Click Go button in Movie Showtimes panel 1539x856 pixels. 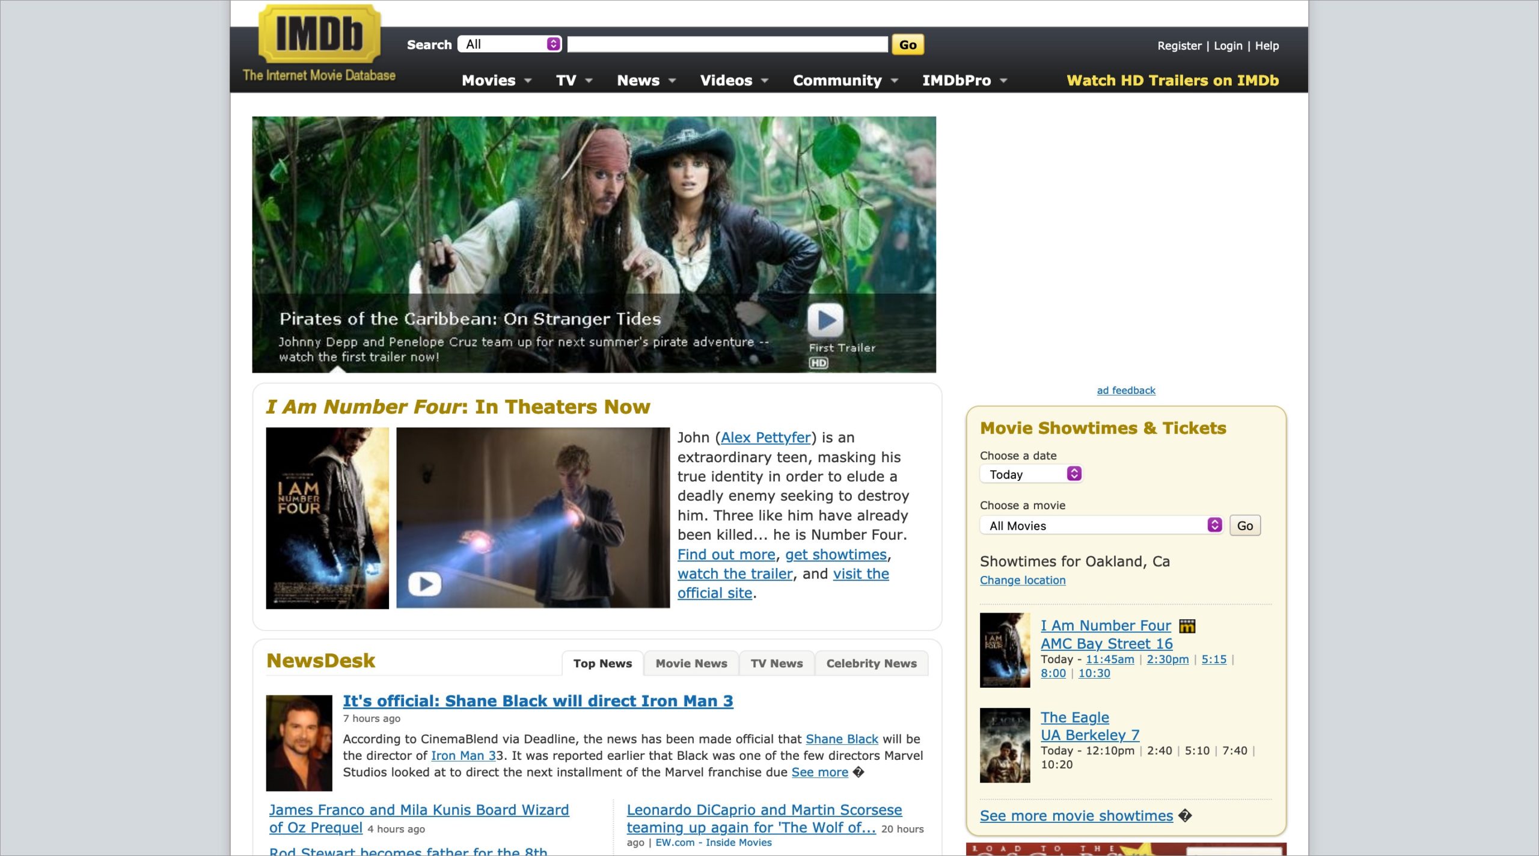[1244, 525]
